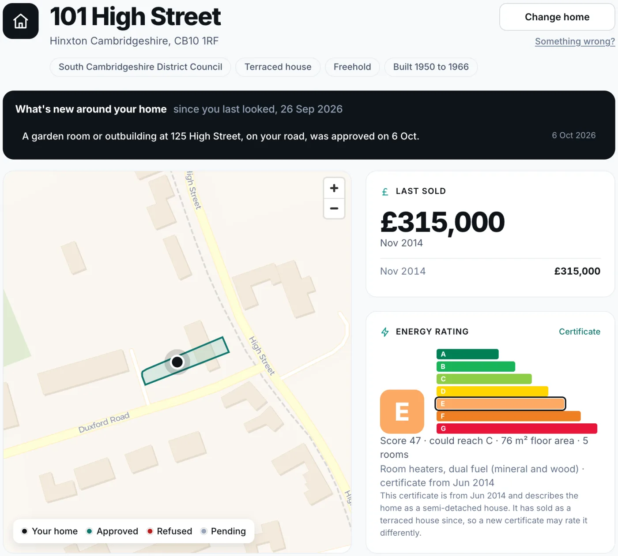This screenshot has height=556, width=618.
Task: Click the Pending legend dot
Action: [204, 531]
